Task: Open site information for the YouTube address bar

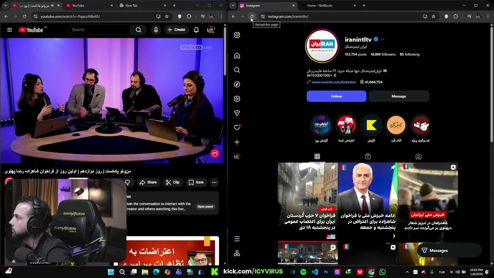Action: coord(35,17)
